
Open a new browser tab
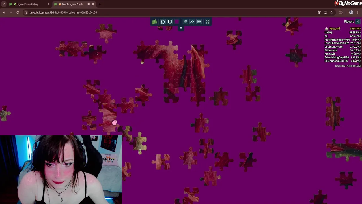point(100,4)
